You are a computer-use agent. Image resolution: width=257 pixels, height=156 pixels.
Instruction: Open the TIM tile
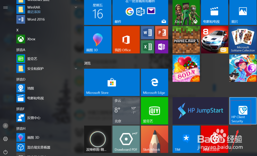tap(186, 139)
